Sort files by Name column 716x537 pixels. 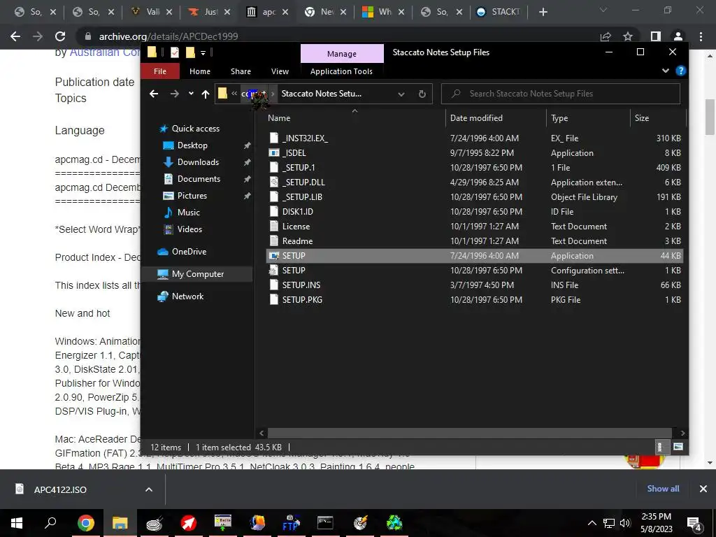(x=279, y=117)
